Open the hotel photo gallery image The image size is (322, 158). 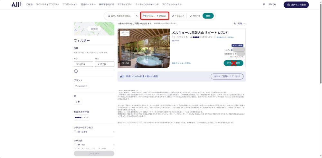click(x=144, y=48)
